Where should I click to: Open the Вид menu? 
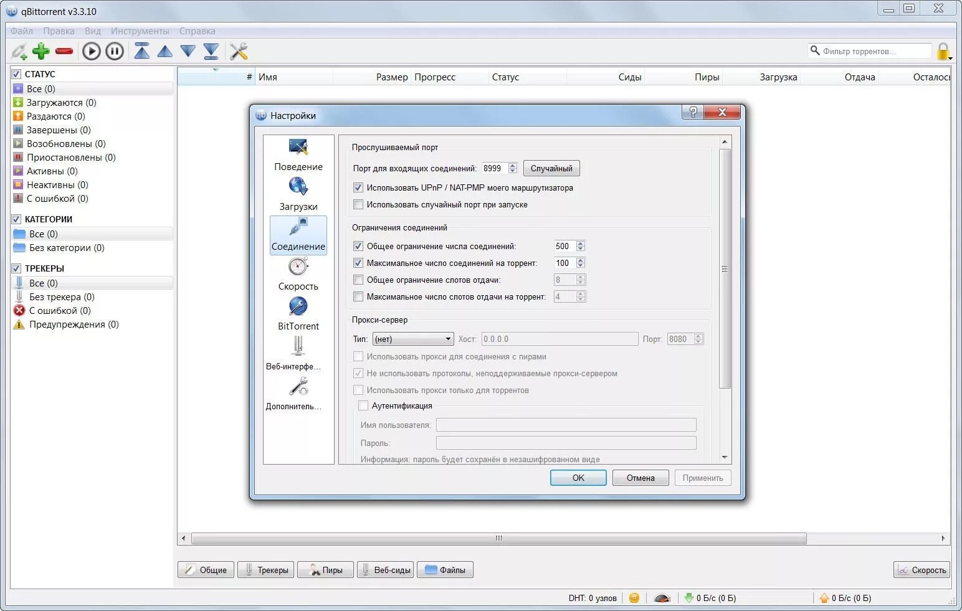click(x=93, y=31)
